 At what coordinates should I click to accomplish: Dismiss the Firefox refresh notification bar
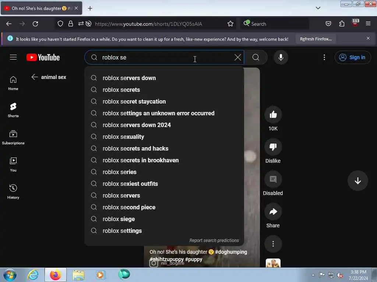point(368,38)
